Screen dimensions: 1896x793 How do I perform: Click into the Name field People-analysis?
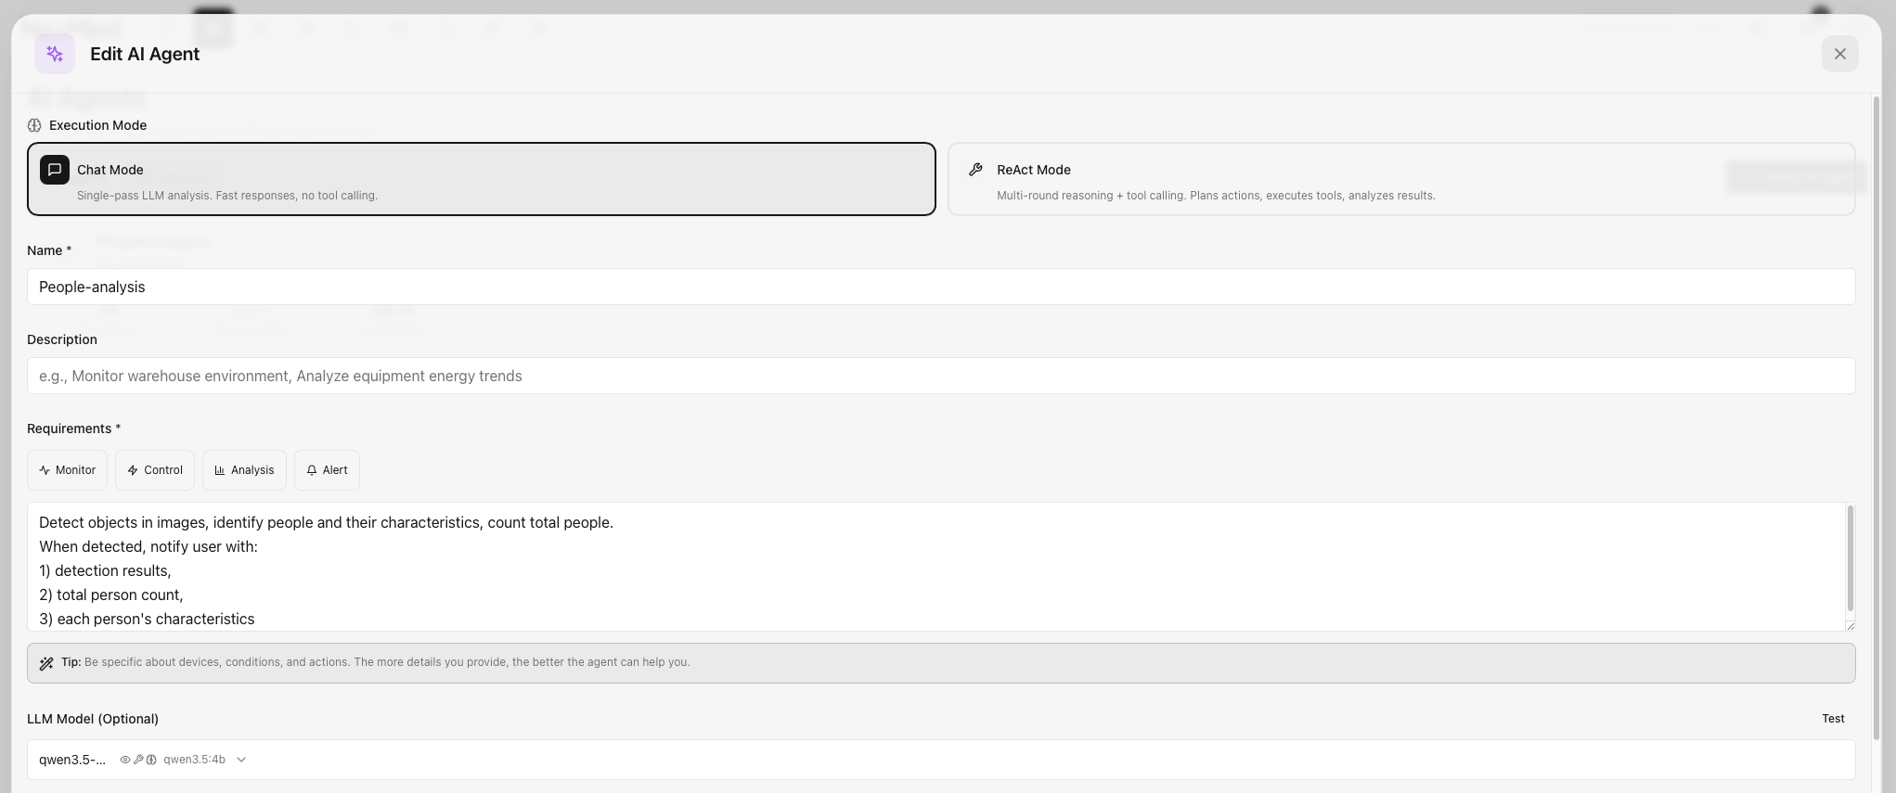point(940,287)
